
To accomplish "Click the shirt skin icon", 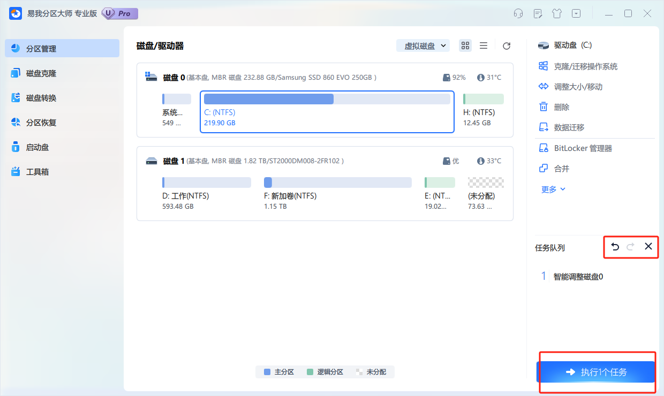I will click(x=556, y=14).
